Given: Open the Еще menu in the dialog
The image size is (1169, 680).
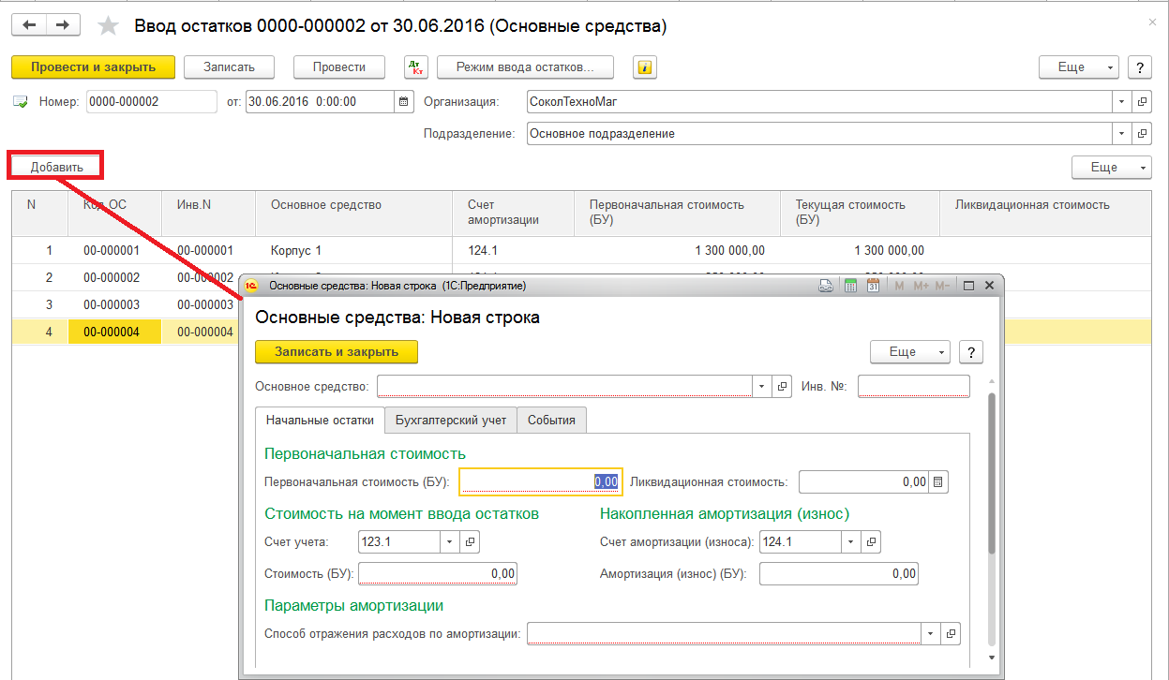Looking at the screenshot, I should [909, 352].
